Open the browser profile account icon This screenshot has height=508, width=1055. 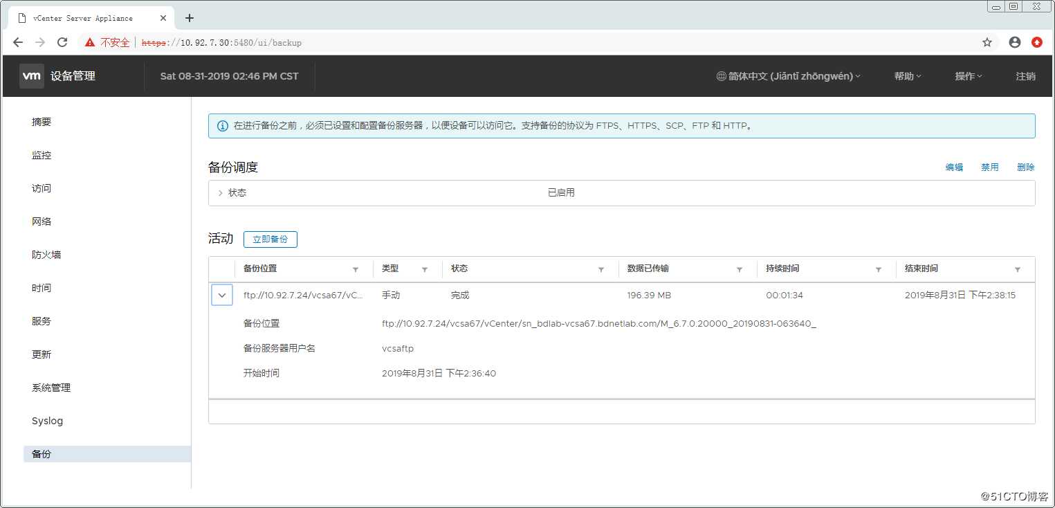(x=1015, y=42)
